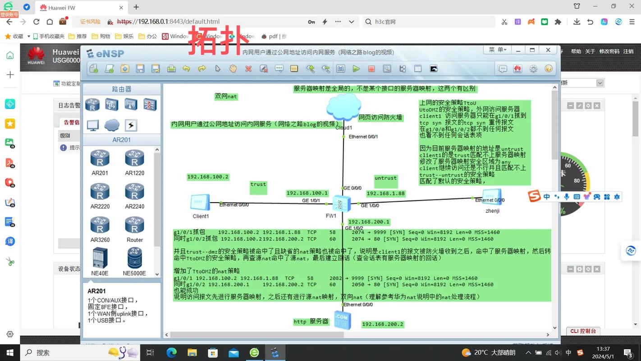The image size is (641, 361).
Task: Open the 菜单 dropdown in eNSP title bar
Action: point(497,50)
